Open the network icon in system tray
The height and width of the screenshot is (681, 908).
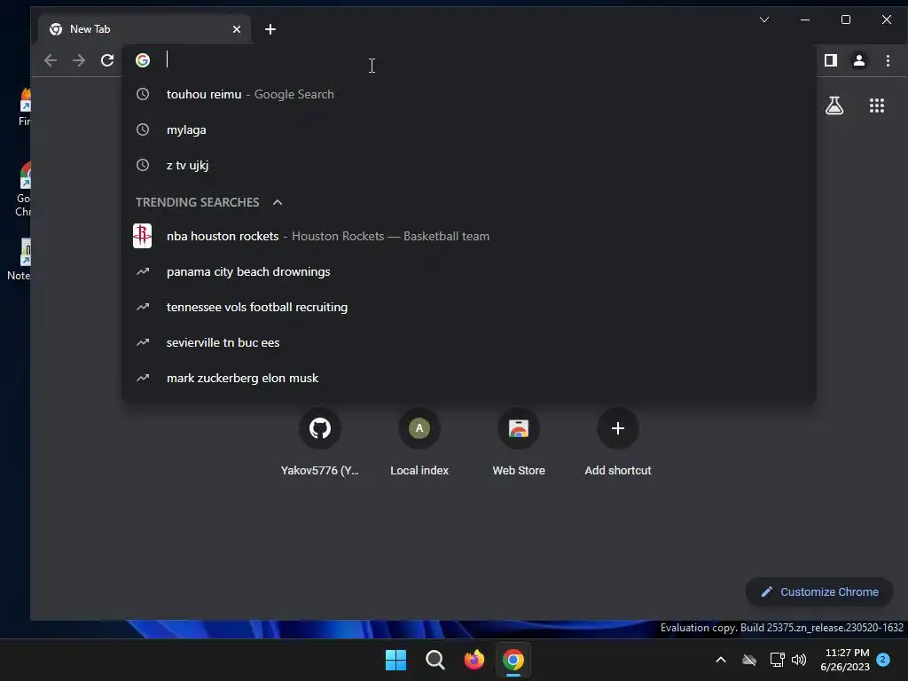pyautogui.click(x=777, y=660)
